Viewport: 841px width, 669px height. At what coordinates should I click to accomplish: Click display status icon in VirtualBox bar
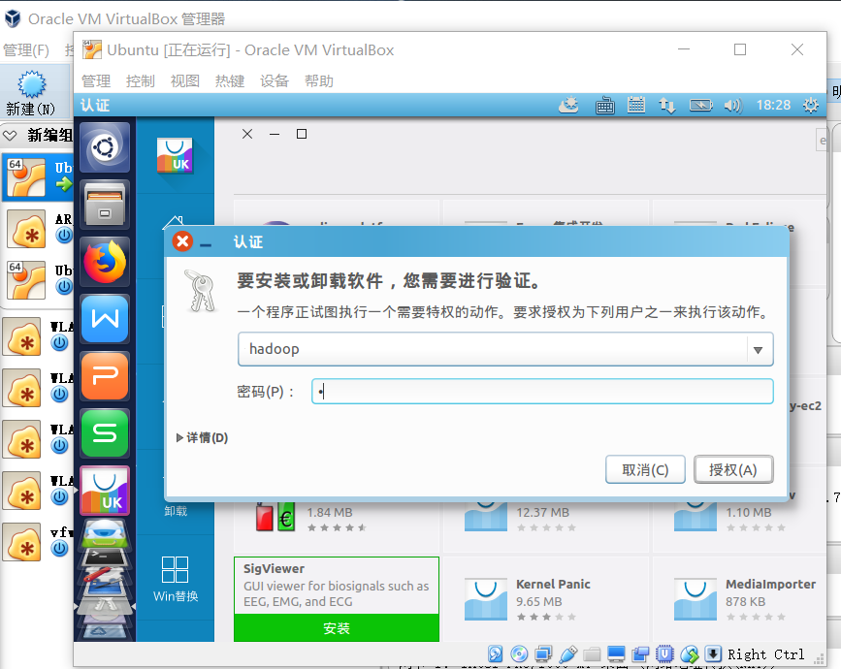616,654
